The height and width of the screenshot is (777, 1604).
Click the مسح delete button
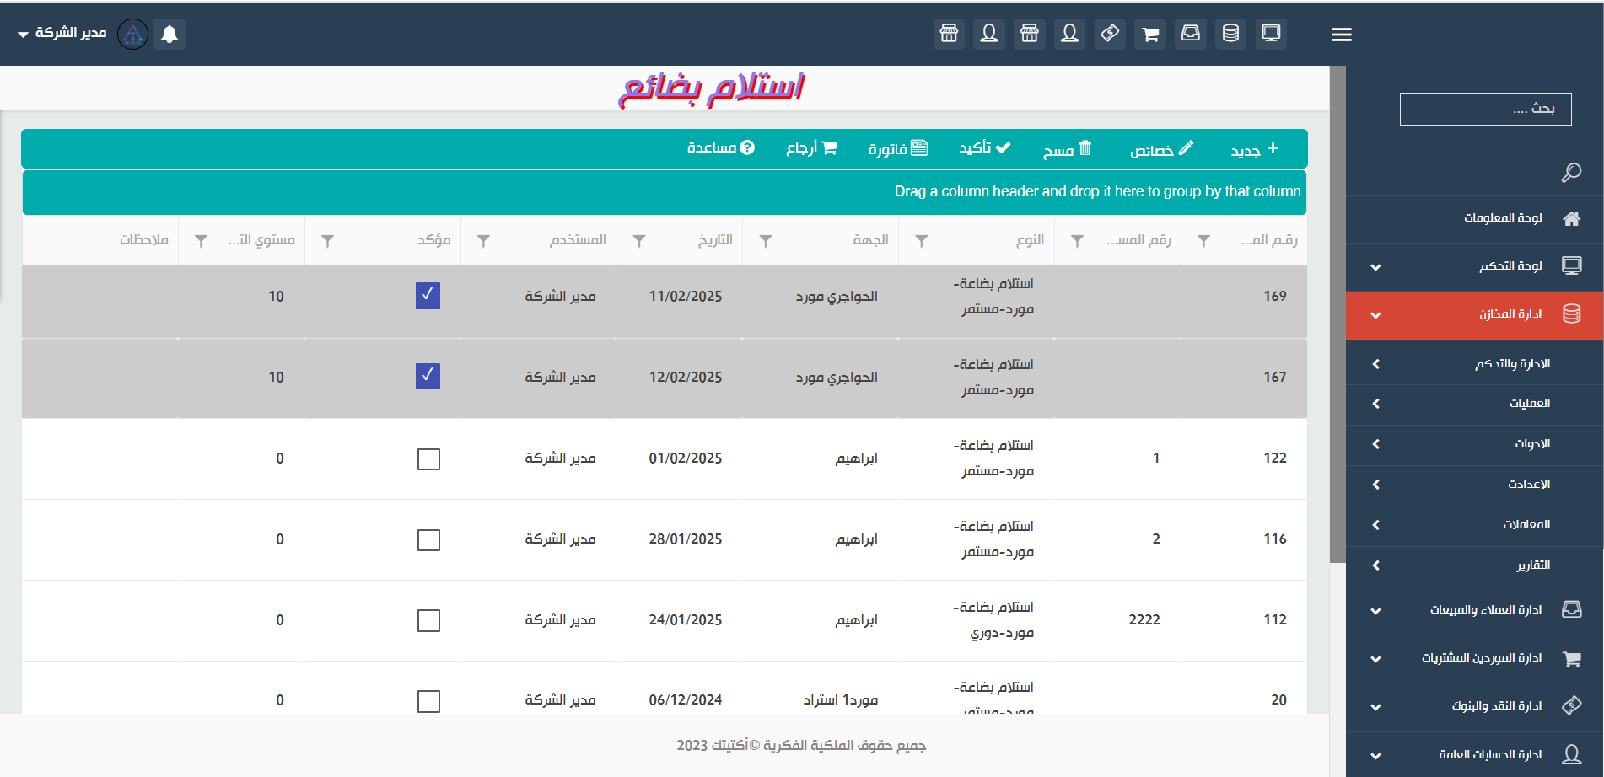pyautogui.click(x=1067, y=149)
